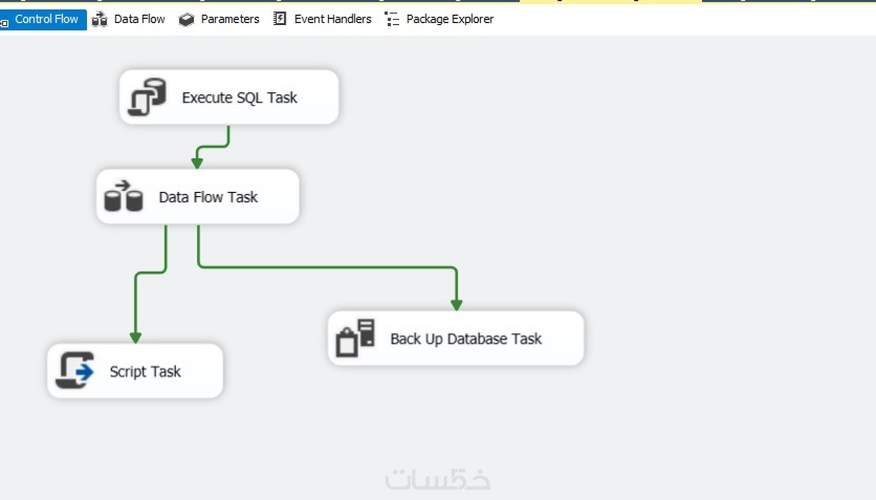Screen dimensions: 876x500
Task: Click the cube icon beside Parameters
Action: click(x=186, y=20)
